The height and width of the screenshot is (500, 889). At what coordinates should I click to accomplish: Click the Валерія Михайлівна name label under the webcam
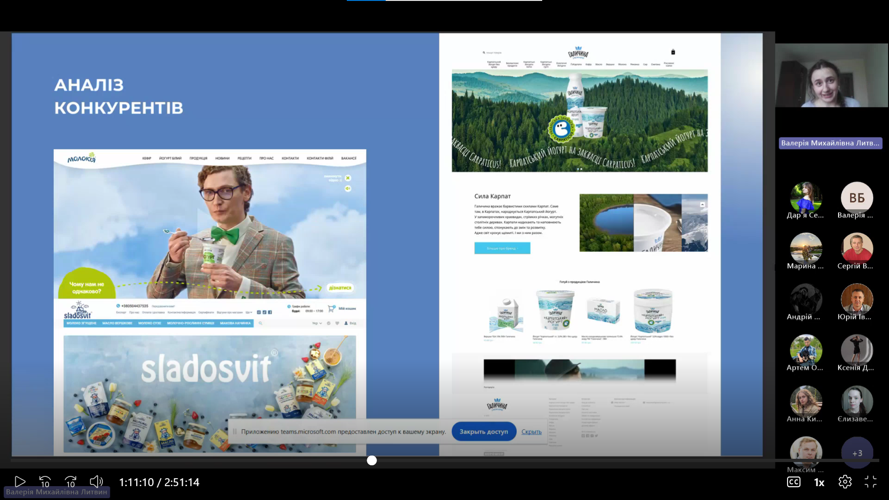click(830, 143)
